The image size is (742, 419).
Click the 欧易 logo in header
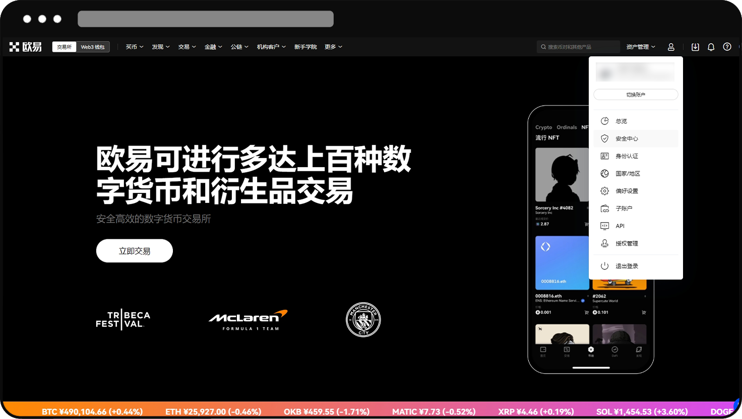(x=26, y=47)
